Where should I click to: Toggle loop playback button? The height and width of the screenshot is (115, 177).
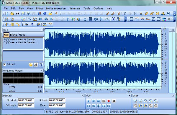99,101
